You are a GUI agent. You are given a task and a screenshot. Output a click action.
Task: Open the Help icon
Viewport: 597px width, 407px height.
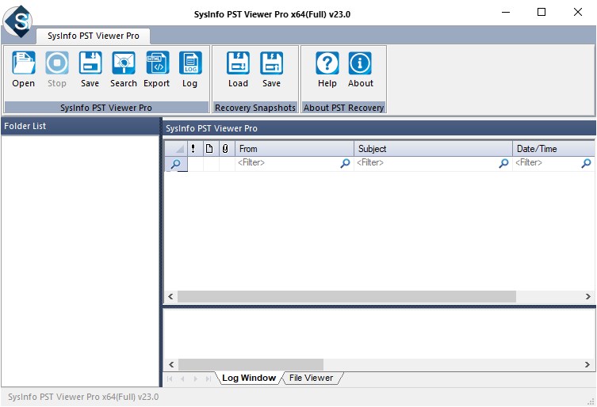327,70
